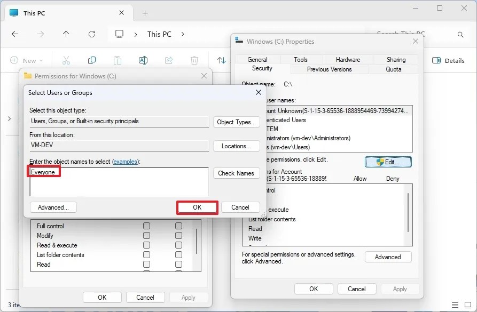Select the Security tab in Properties
The width and height of the screenshot is (477, 312).
coord(262,68)
